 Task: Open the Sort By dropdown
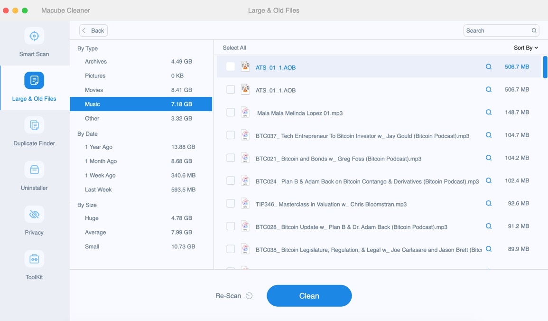(526, 47)
